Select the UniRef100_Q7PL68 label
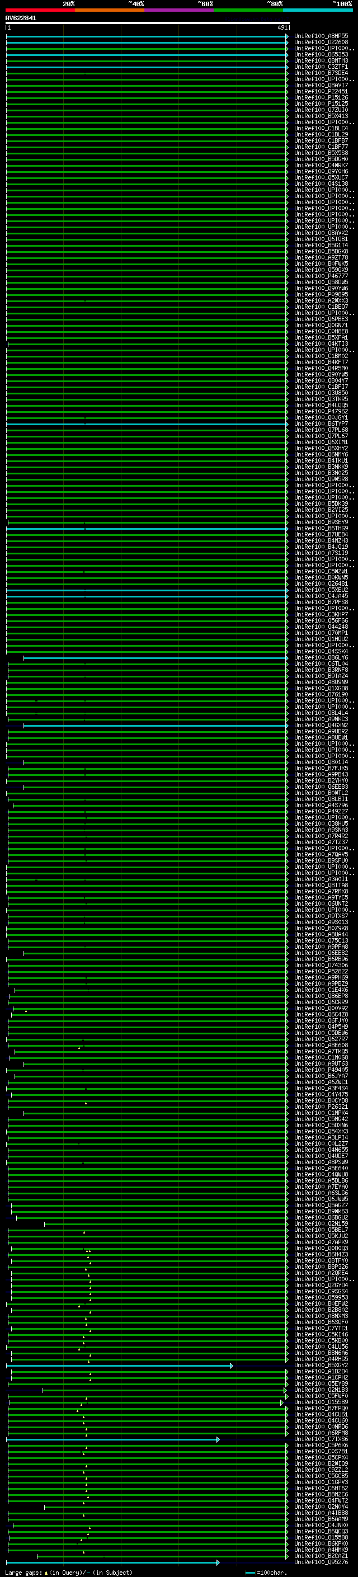Image resolution: width=358 pixels, height=1577 pixels. coord(321,430)
